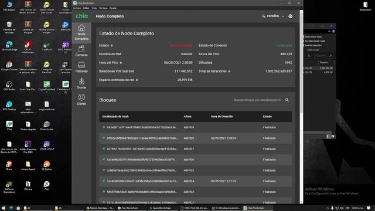Click Hora de Creación column header
This screenshot has height=211, width=375.
pyautogui.click(x=221, y=117)
